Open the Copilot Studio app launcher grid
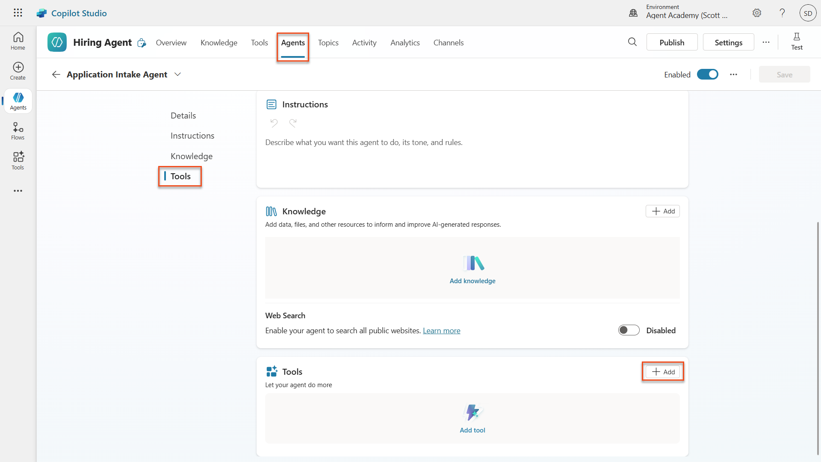 18,13
